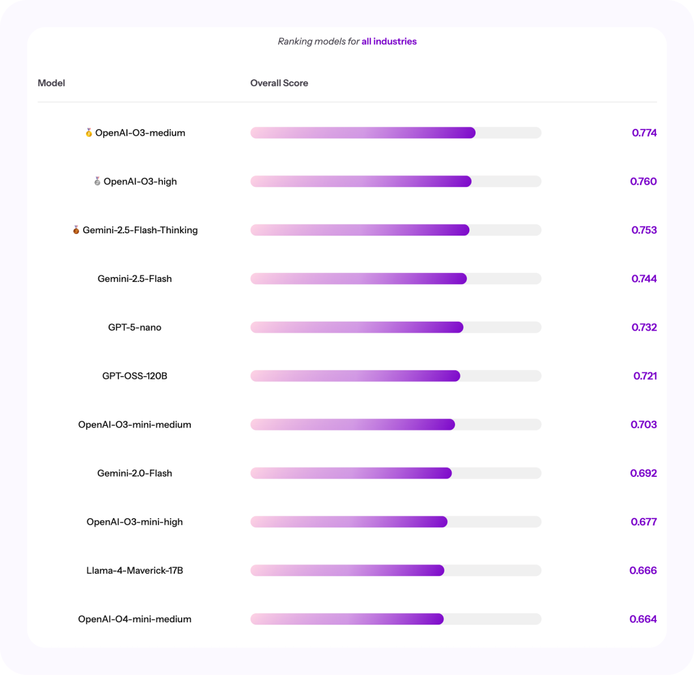Click the 0.703 score value
The image size is (694, 675).
644,425
